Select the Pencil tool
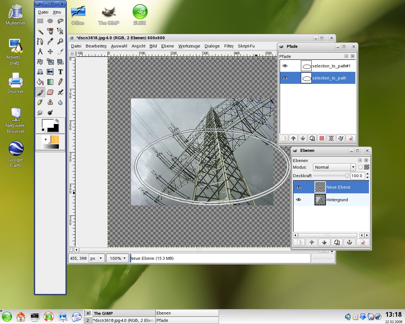Image resolution: width=405 pixels, height=324 pixels. (x=60, y=82)
